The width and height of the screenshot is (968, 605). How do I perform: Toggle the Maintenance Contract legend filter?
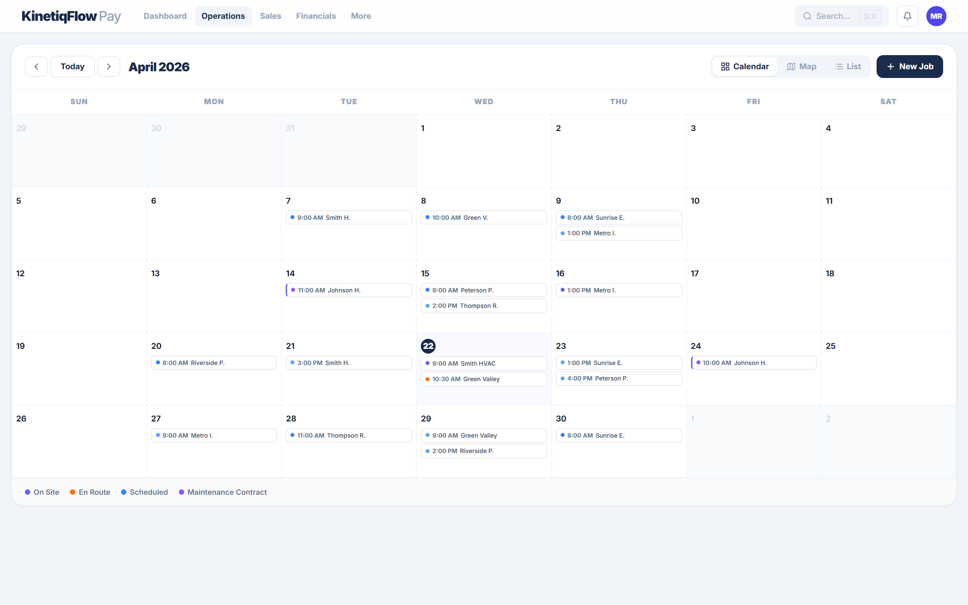click(223, 492)
